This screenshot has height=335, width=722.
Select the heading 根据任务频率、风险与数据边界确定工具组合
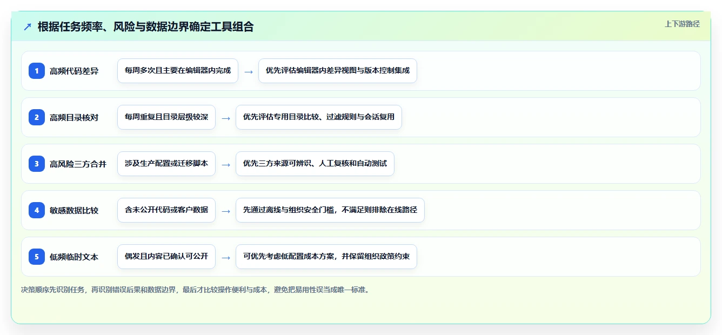click(146, 26)
